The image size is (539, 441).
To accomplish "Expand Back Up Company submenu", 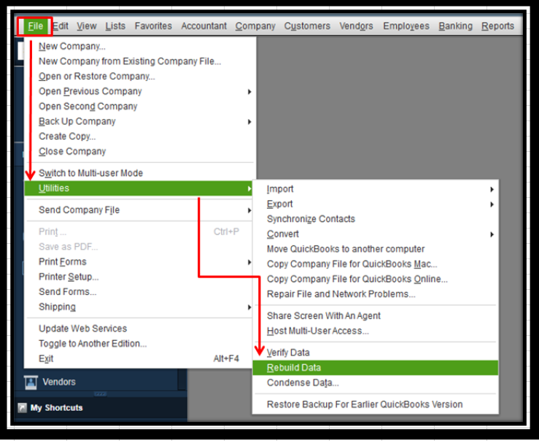I will point(139,121).
